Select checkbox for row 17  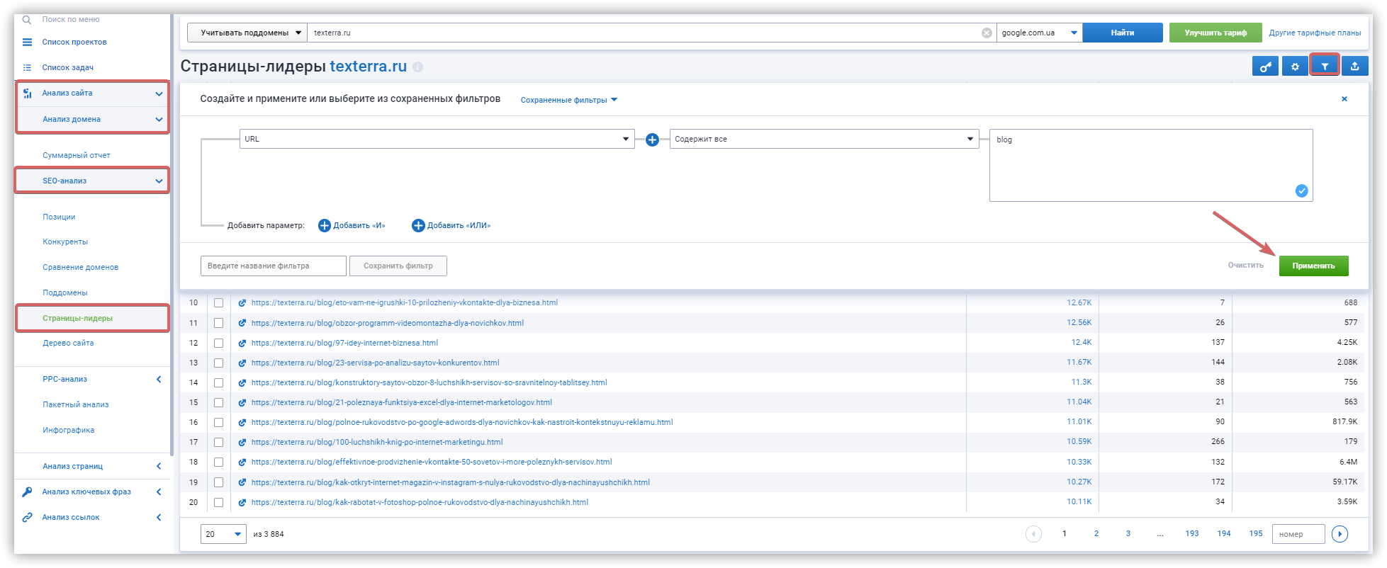218,443
